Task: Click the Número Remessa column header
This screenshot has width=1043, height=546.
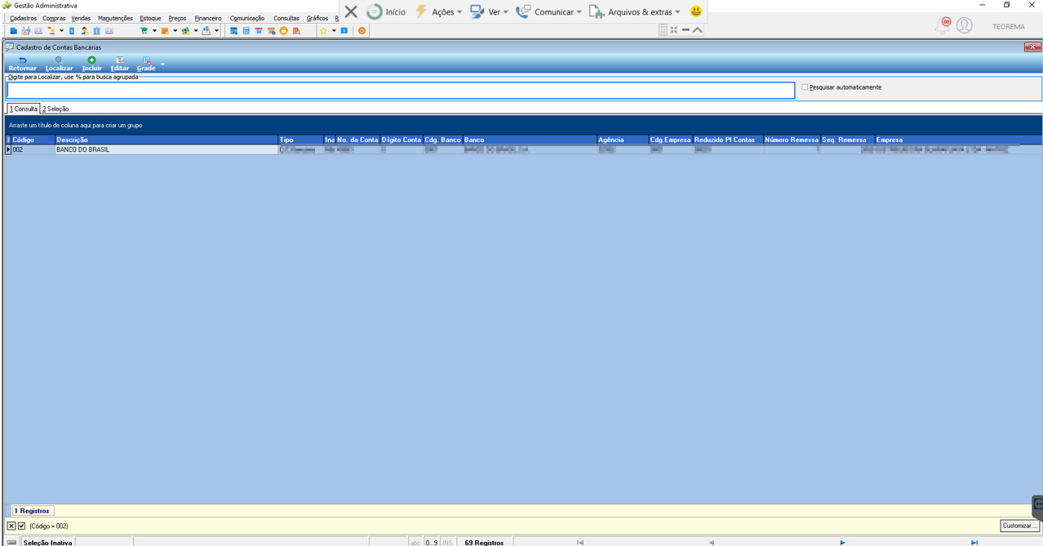Action: (792, 140)
